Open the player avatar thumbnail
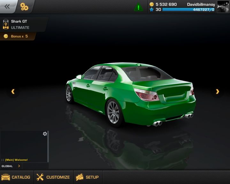Viewport: 230px width, 184px height. tap(223, 7)
